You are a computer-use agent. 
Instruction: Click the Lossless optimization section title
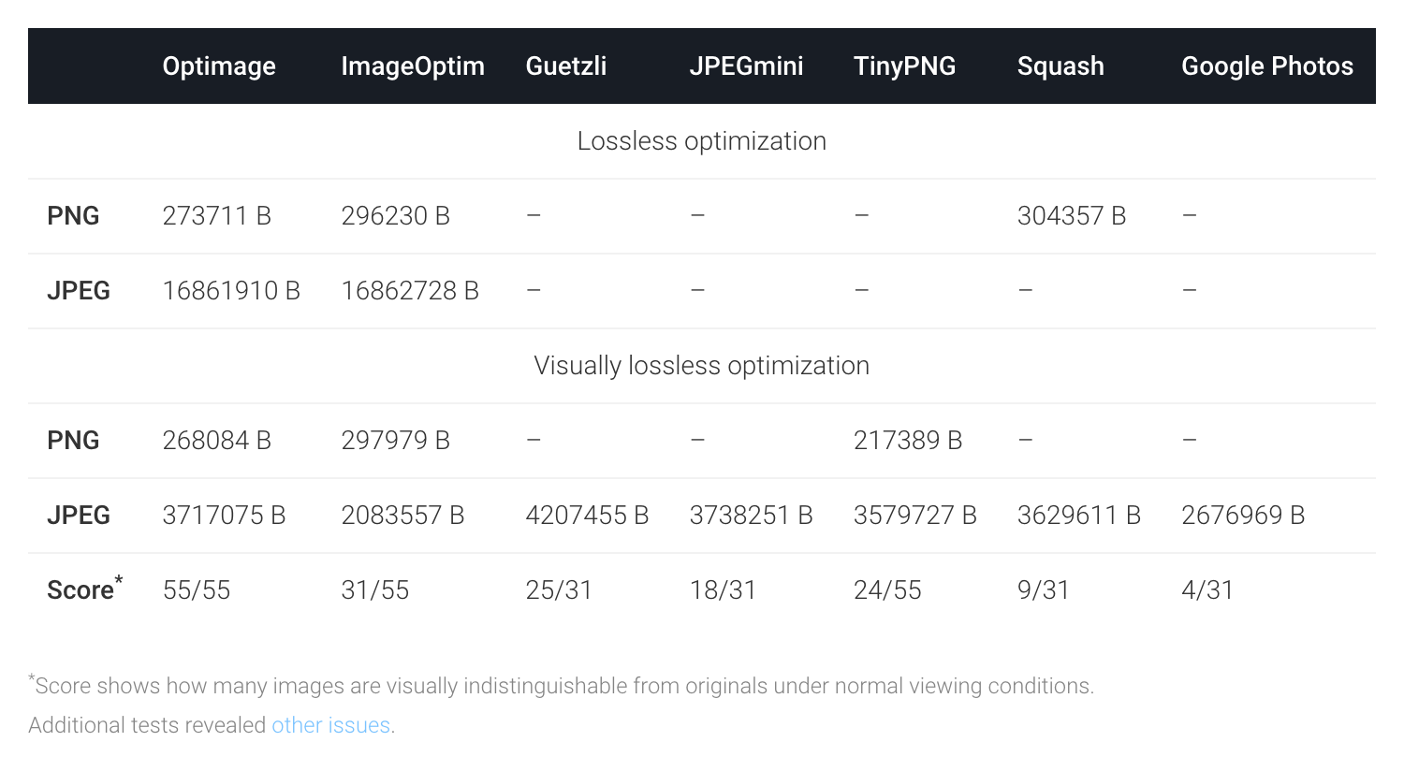click(701, 140)
